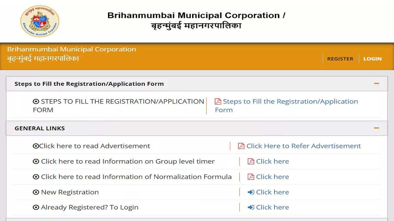Click PDF icon in Group level timer row

251,161
